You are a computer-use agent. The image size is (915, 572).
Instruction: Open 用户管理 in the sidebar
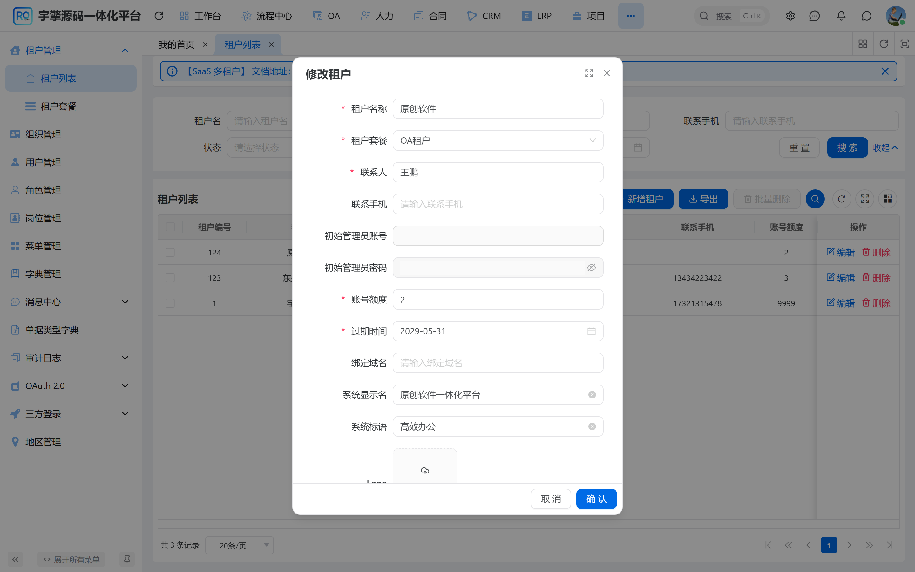[x=70, y=162]
